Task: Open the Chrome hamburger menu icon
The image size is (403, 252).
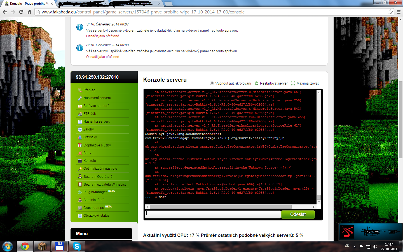Action: pyautogui.click(x=399, y=12)
